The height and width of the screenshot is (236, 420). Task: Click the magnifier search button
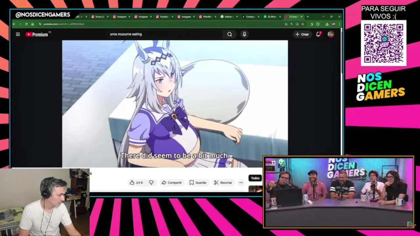(230, 34)
